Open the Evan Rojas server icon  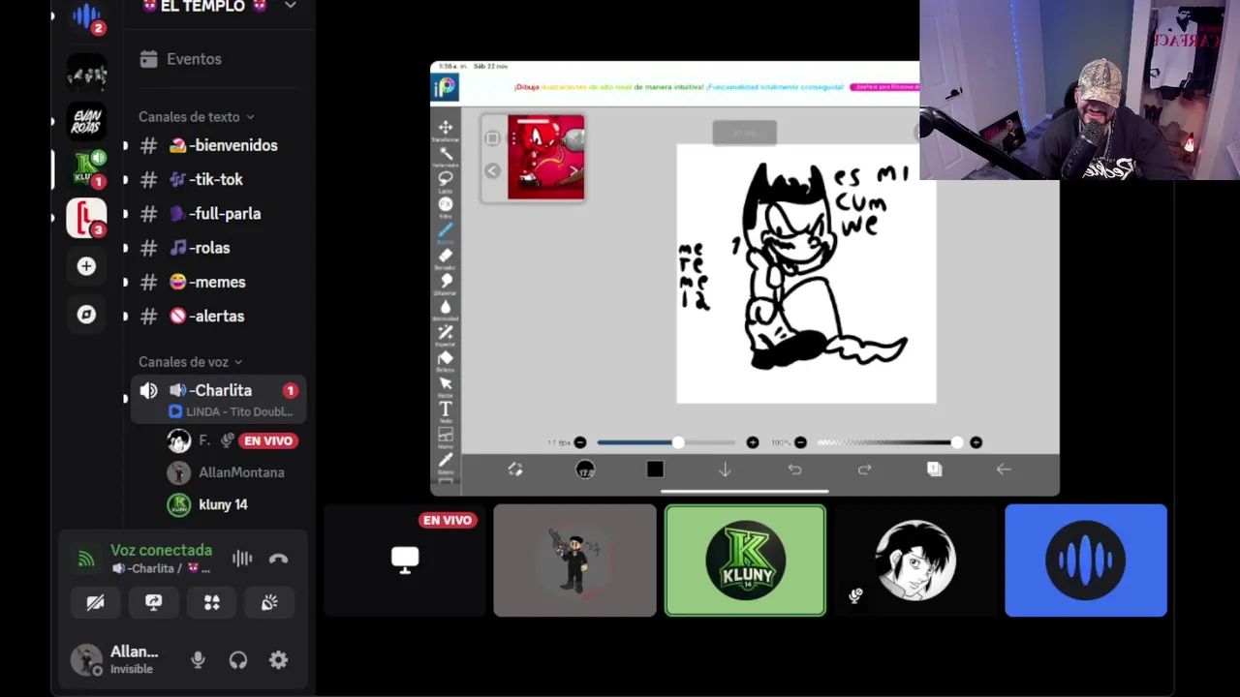86,121
